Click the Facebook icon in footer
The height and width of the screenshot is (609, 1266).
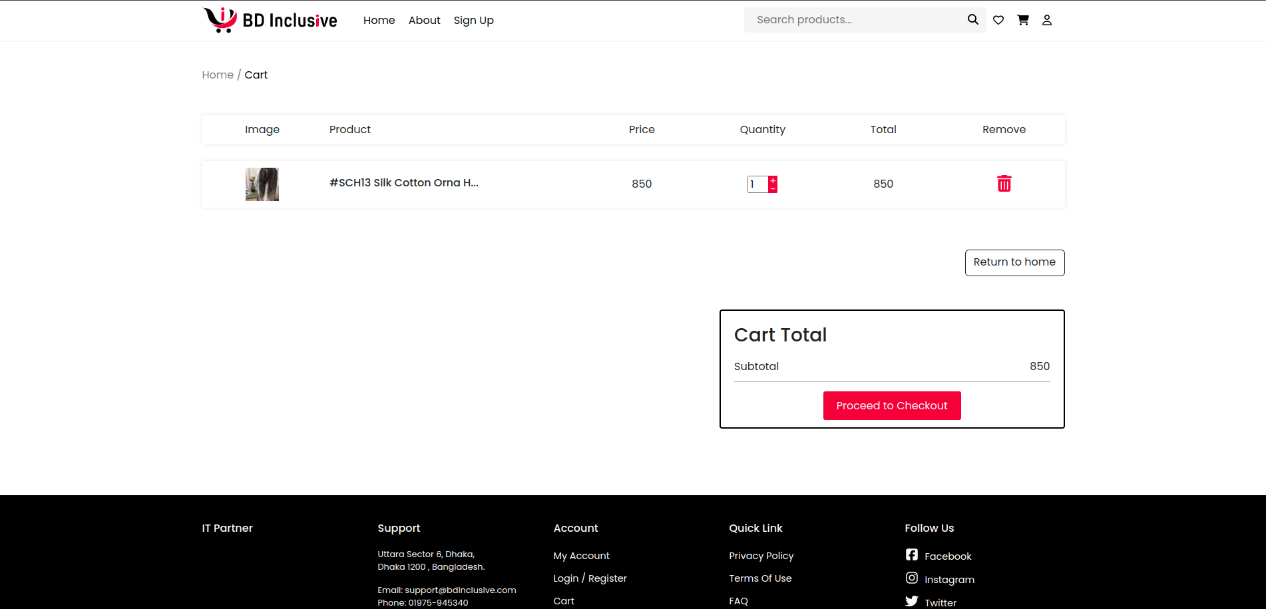[x=912, y=554]
